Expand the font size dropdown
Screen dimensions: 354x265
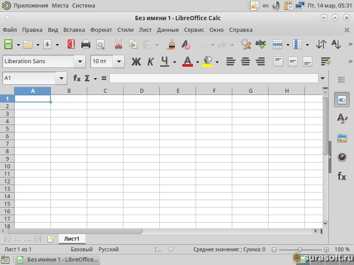(x=119, y=61)
